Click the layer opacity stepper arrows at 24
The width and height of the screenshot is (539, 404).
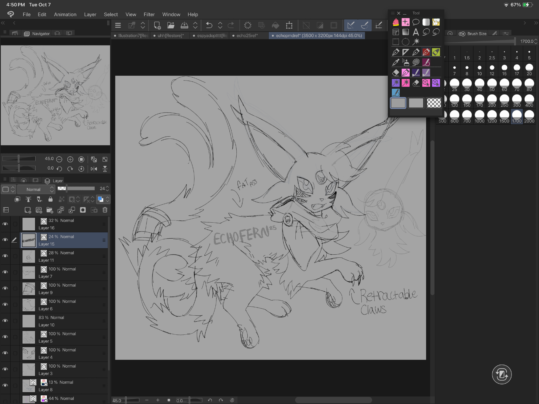pos(108,188)
